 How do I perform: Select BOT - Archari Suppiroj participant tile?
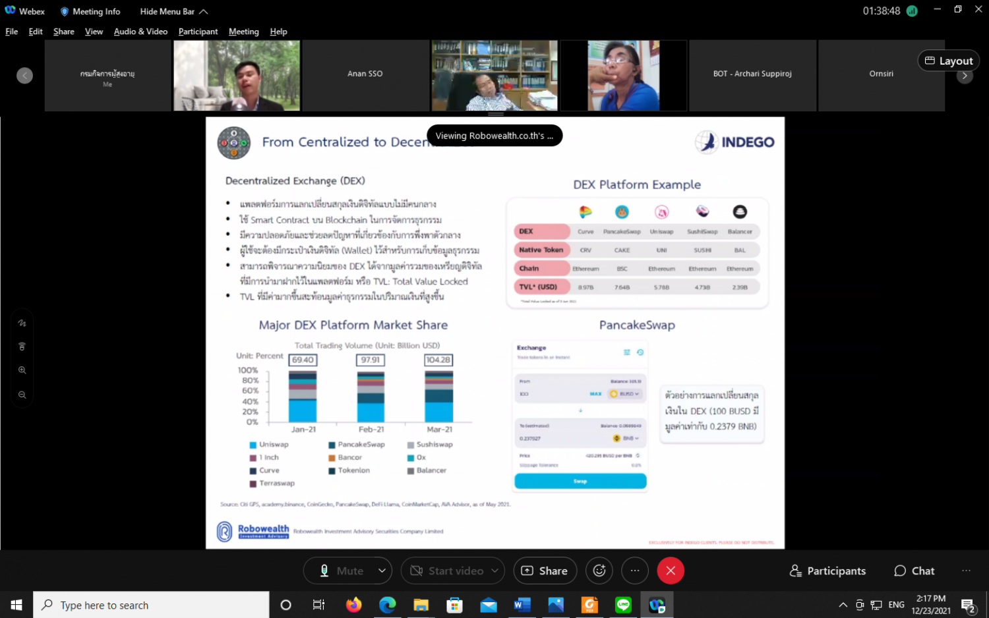752,75
